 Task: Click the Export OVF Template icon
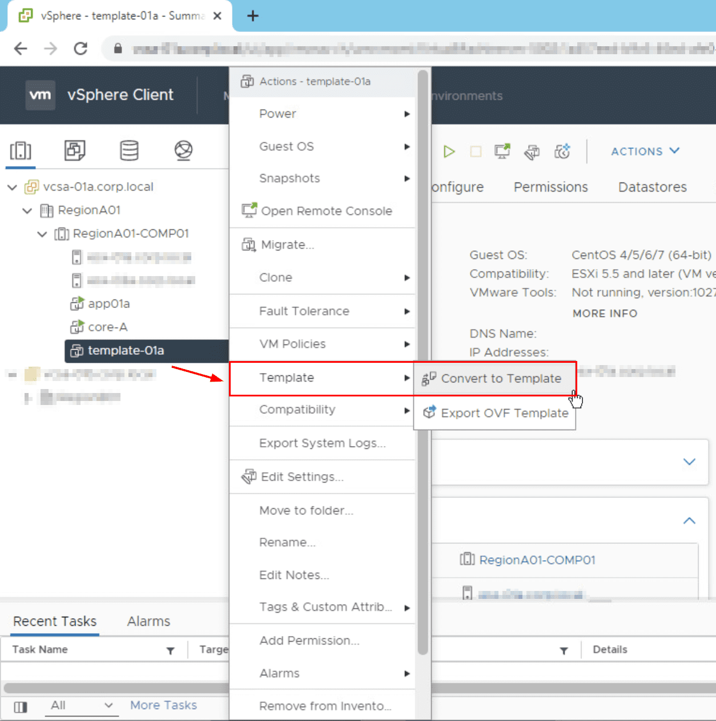[429, 412]
